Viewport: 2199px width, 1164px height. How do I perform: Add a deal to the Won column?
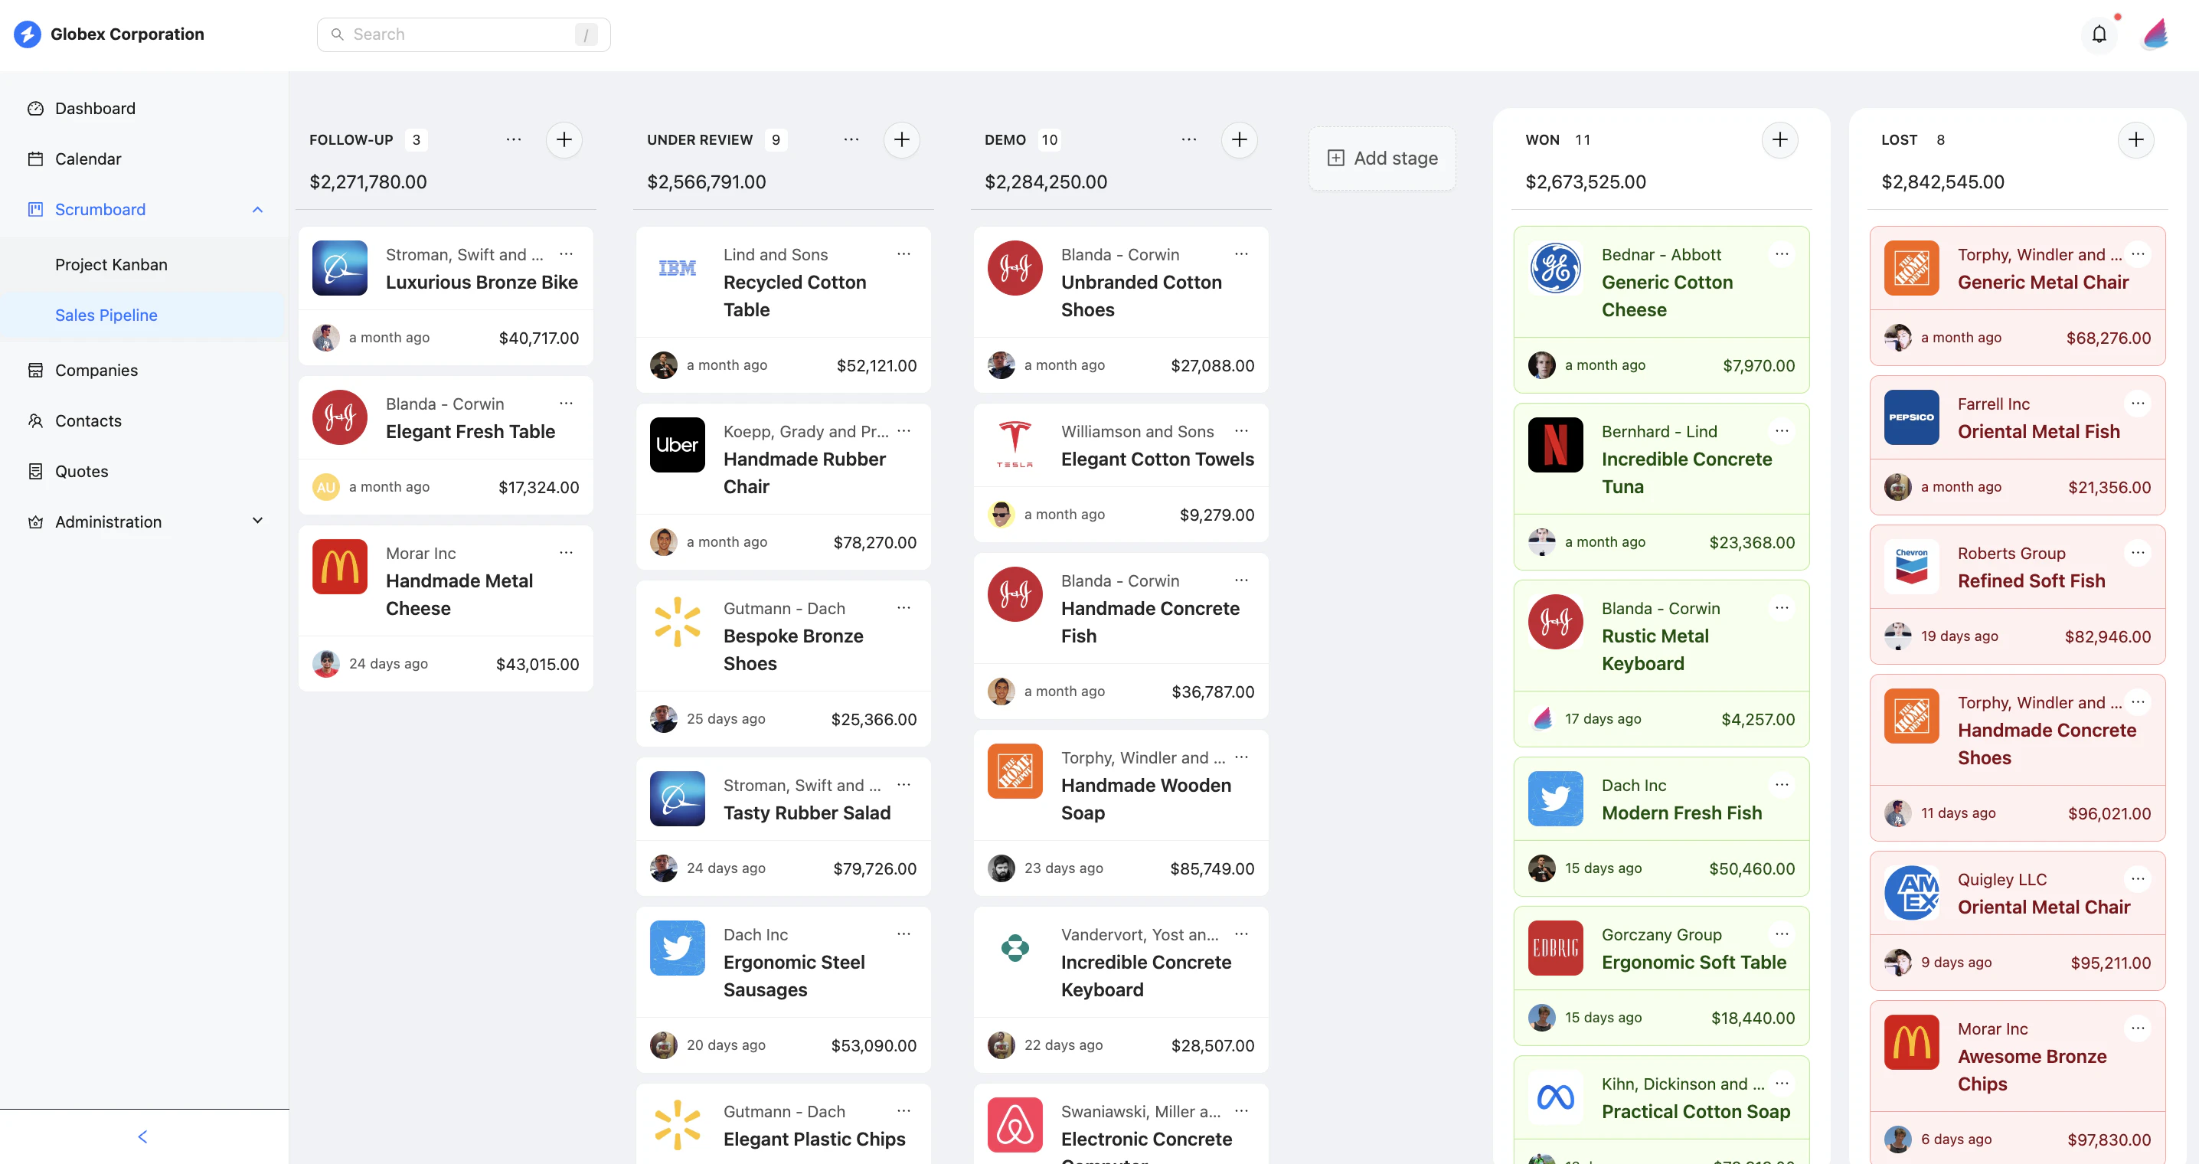[x=1779, y=139]
